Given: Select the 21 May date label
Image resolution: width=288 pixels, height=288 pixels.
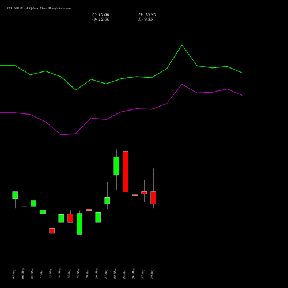Looking at the screenshot, I should [105, 274].
